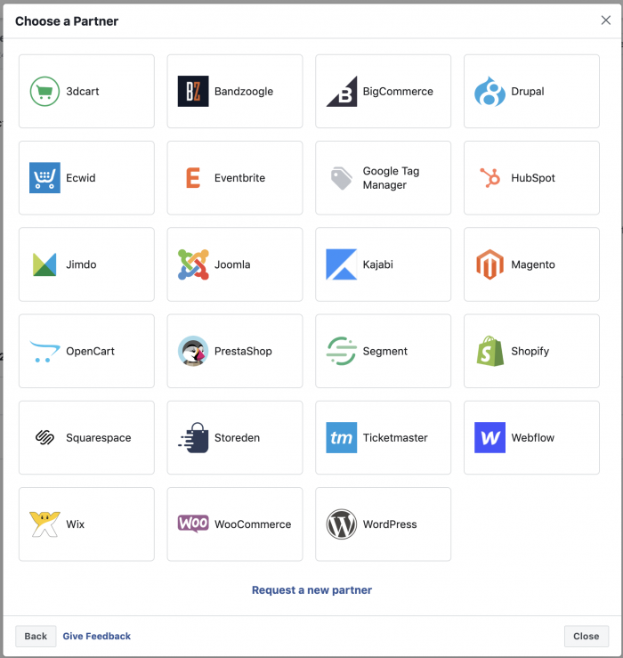Select the WooCommerce purple Woo logo

[x=193, y=524]
